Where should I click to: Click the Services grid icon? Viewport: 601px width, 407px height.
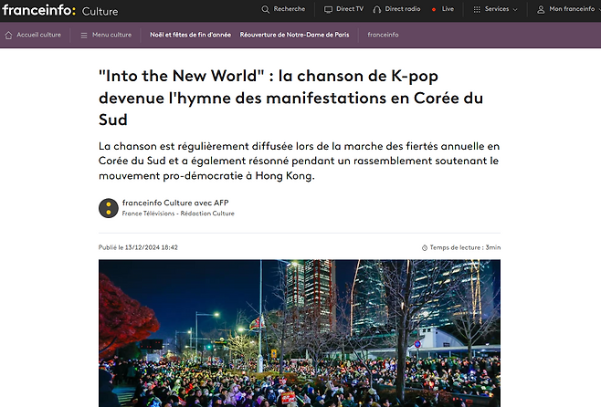pyautogui.click(x=477, y=9)
